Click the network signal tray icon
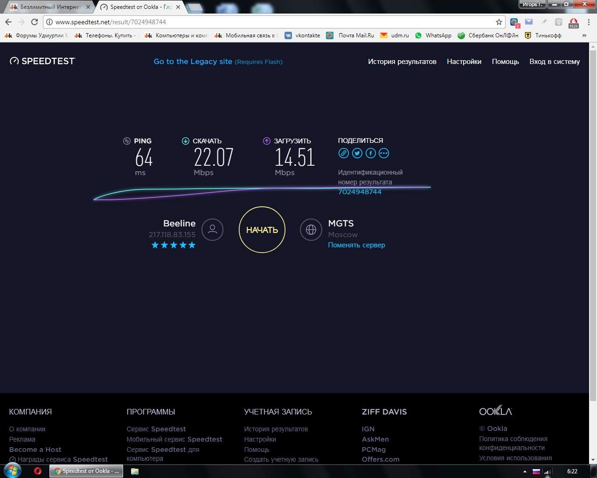Image resolution: width=597 pixels, height=478 pixels. [x=548, y=471]
